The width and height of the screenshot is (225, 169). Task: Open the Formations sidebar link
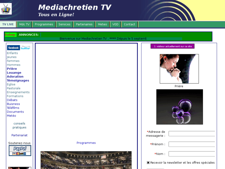tap(15, 96)
